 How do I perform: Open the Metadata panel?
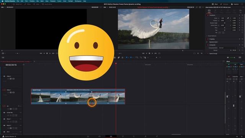224,4
